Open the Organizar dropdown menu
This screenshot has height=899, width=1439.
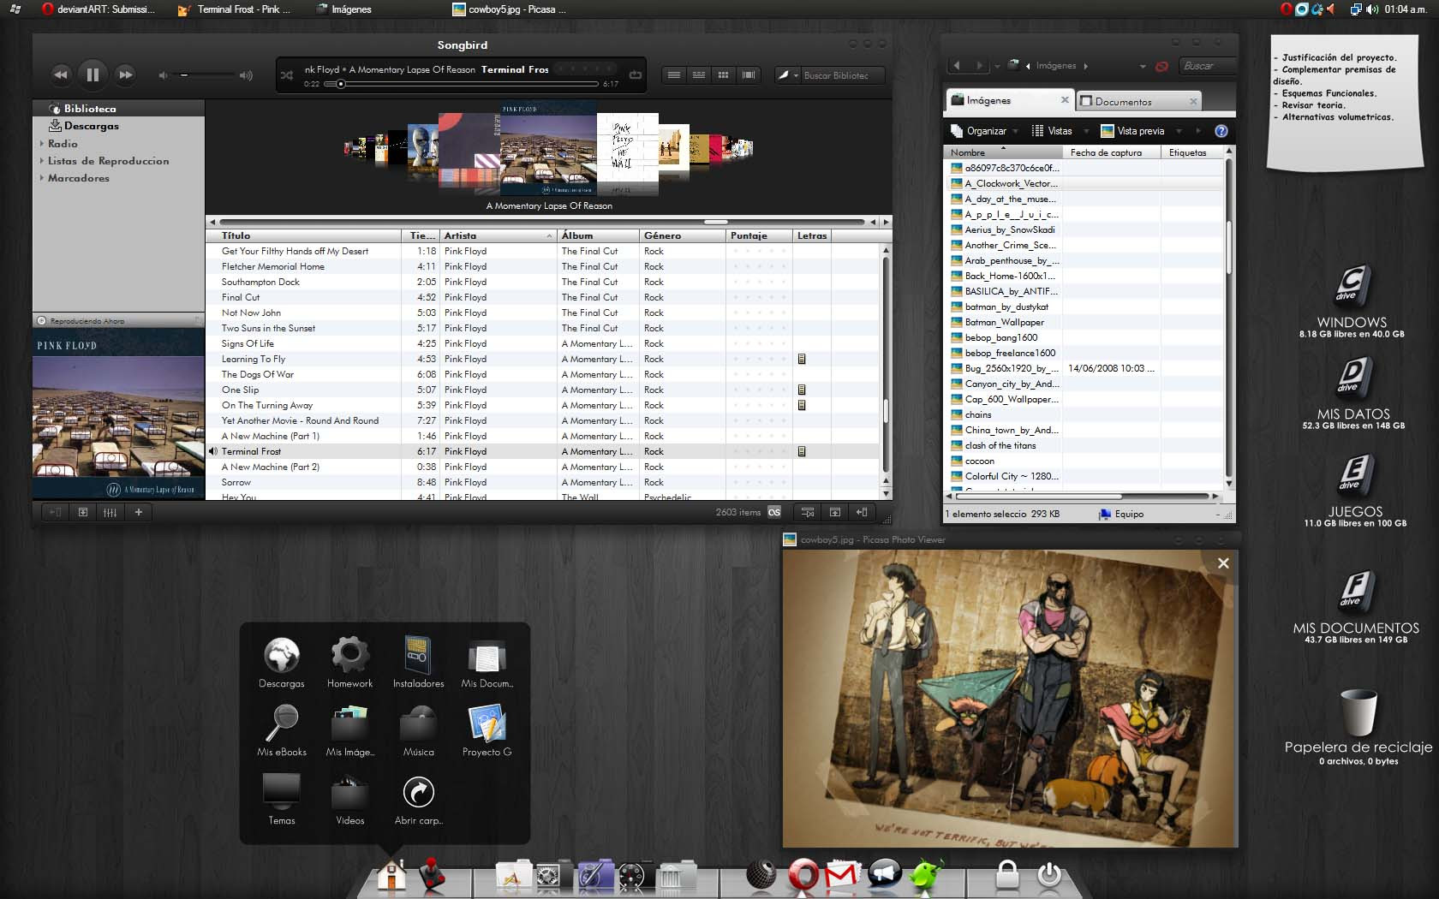tap(985, 131)
